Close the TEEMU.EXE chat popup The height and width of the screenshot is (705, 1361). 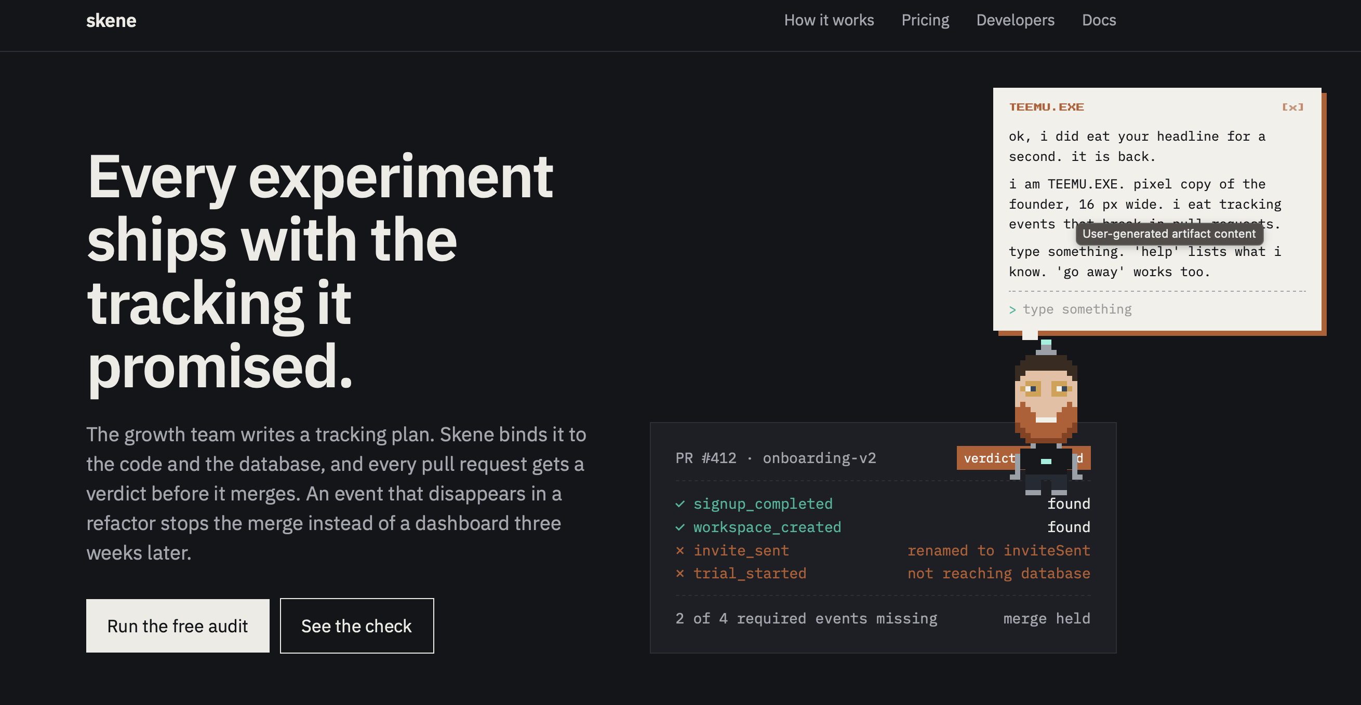click(x=1292, y=107)
